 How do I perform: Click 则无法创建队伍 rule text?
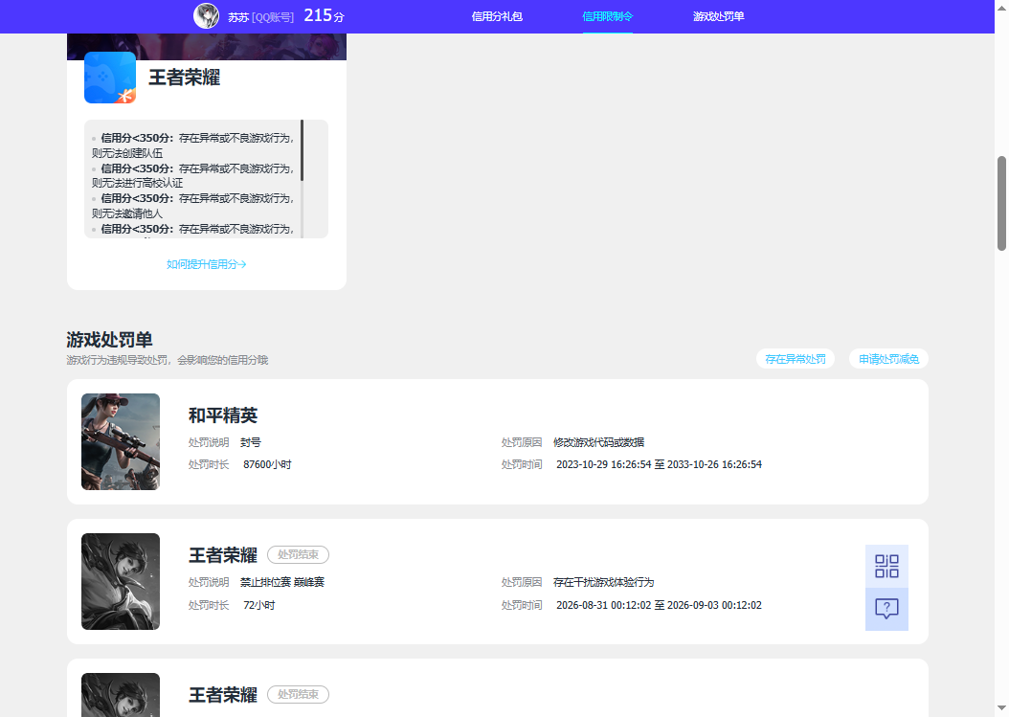[127, 153]
